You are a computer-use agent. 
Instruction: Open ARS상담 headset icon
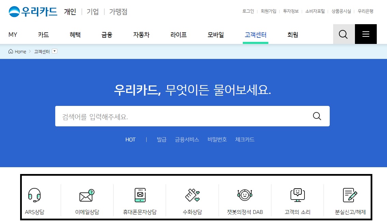pos(34,195)
